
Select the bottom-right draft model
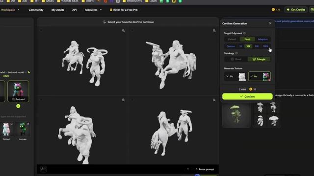tap(173, 130)
